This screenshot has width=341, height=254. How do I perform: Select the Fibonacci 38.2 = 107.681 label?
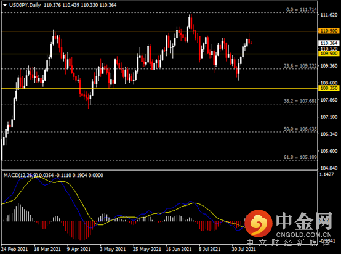tap(300, 101)
